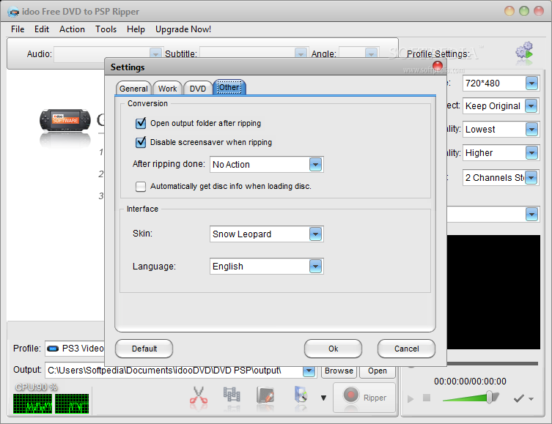Click the Profile Settings gear icon
The width and height of the screenshot is (552, 424).
pos(524,51)
